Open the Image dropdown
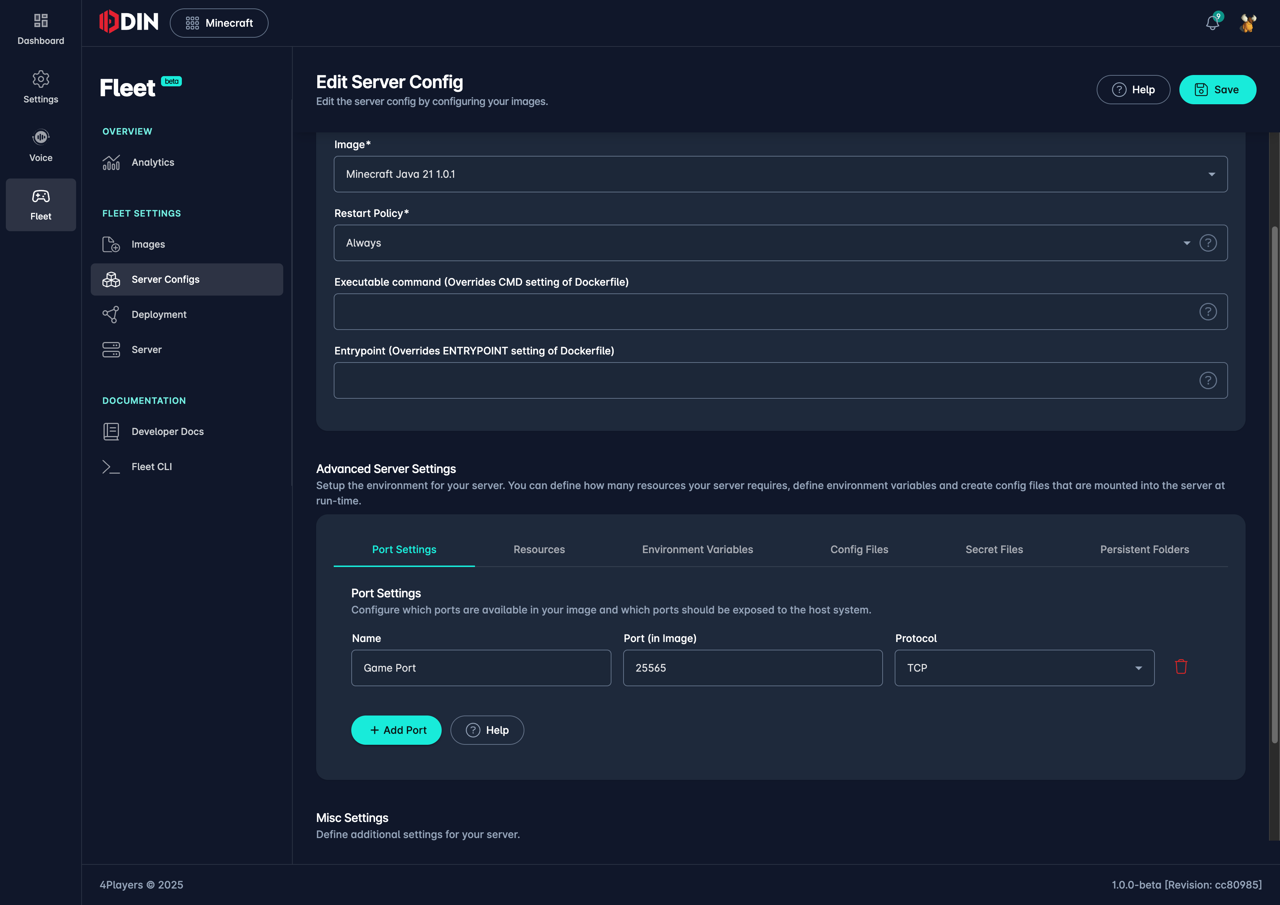 (x=781, y=174)
